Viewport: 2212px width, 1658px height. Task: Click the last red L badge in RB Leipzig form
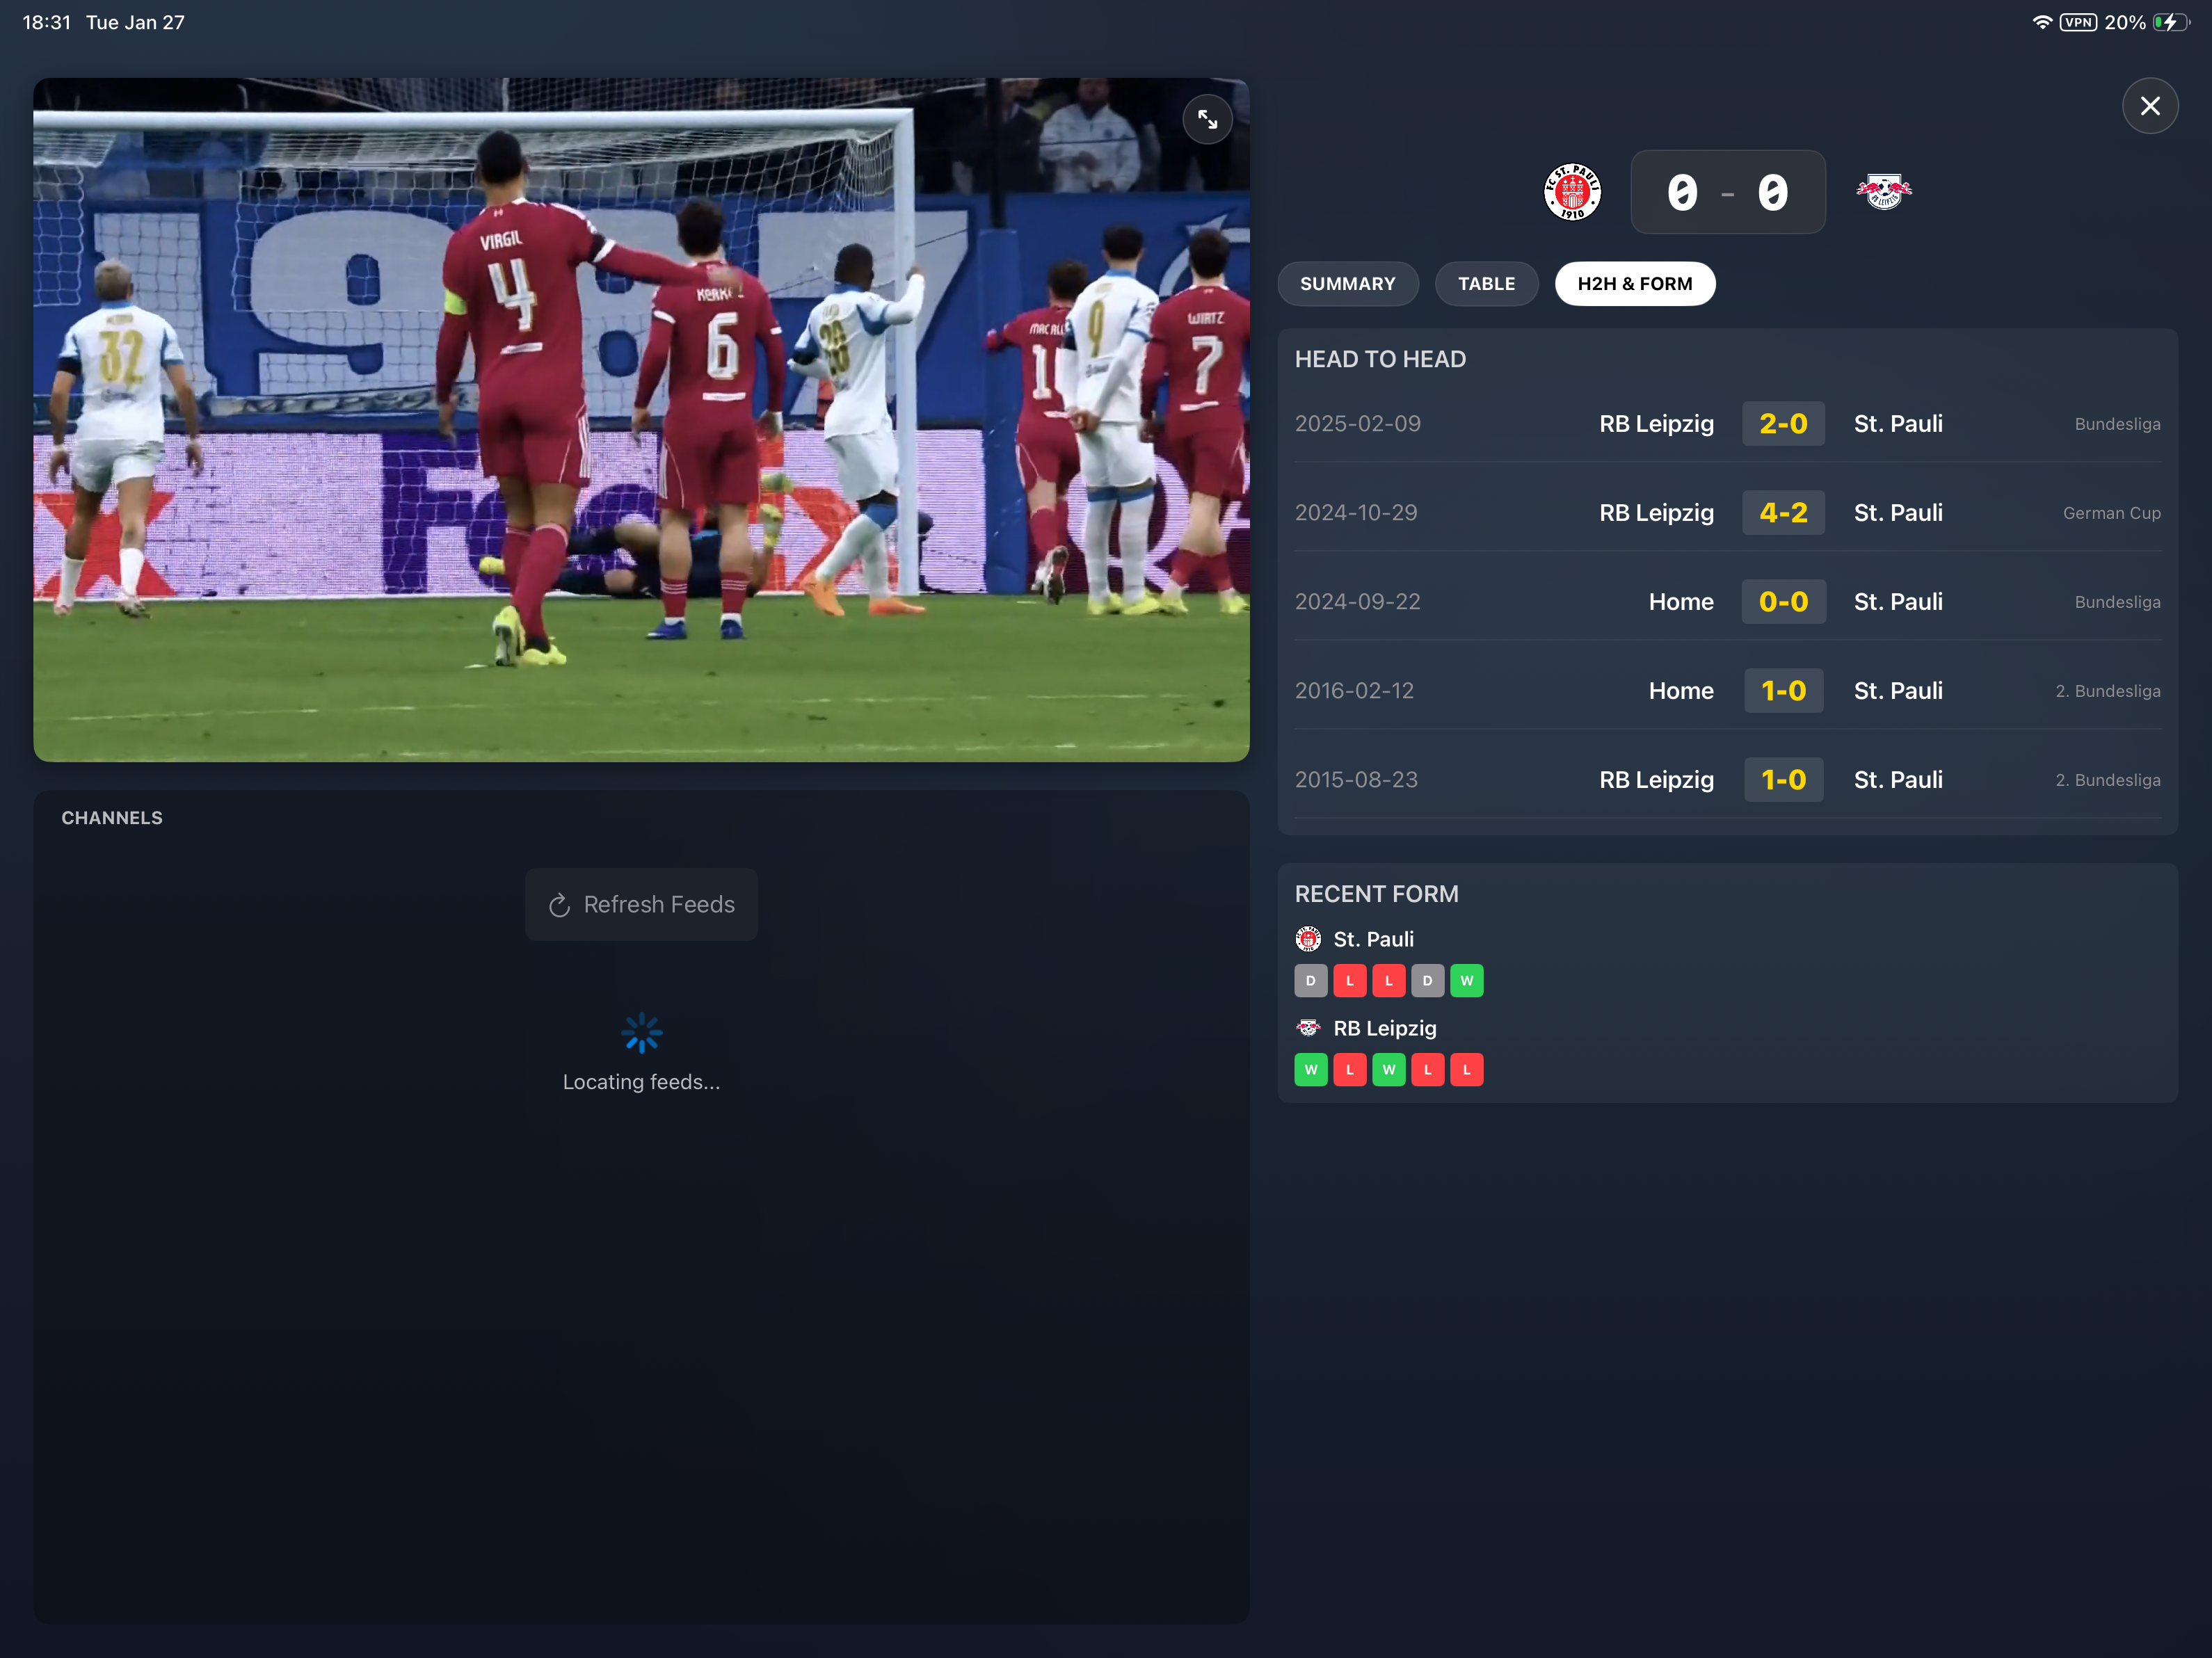pyautogui.click(x=1466, y=1069)
